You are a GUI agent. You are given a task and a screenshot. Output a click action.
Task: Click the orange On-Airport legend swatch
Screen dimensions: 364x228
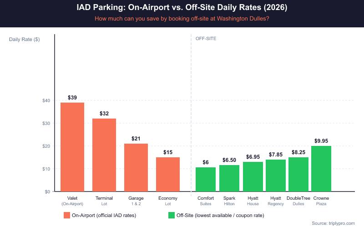pos(67,215)
